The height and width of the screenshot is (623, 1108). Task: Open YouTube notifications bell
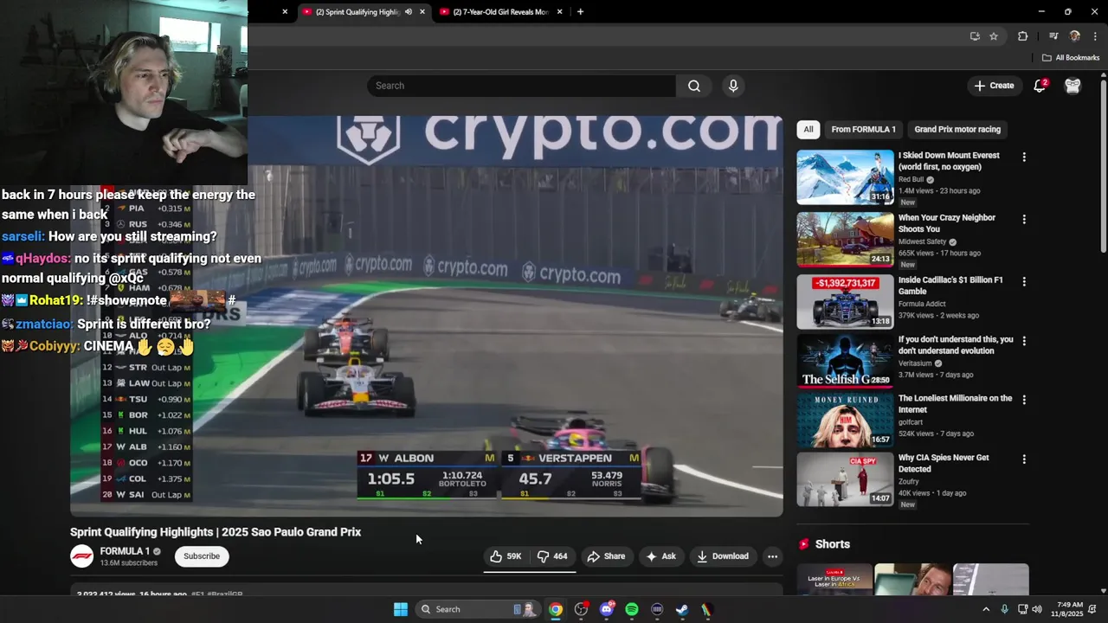(1040, 86)
